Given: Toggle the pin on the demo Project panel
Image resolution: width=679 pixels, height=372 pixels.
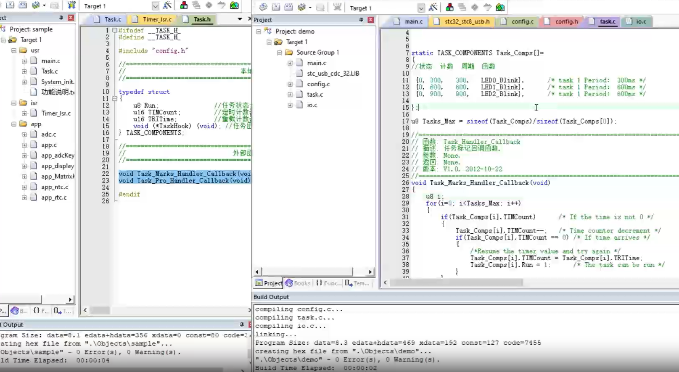Looking at the screenshot, I should (x=361, y=20).
